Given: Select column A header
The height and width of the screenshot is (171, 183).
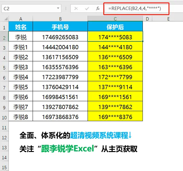Looking at the screenshot, I should tap(21, 19).
